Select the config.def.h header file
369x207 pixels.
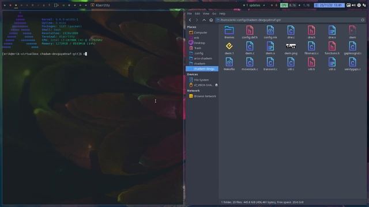[x=250, y=32]
